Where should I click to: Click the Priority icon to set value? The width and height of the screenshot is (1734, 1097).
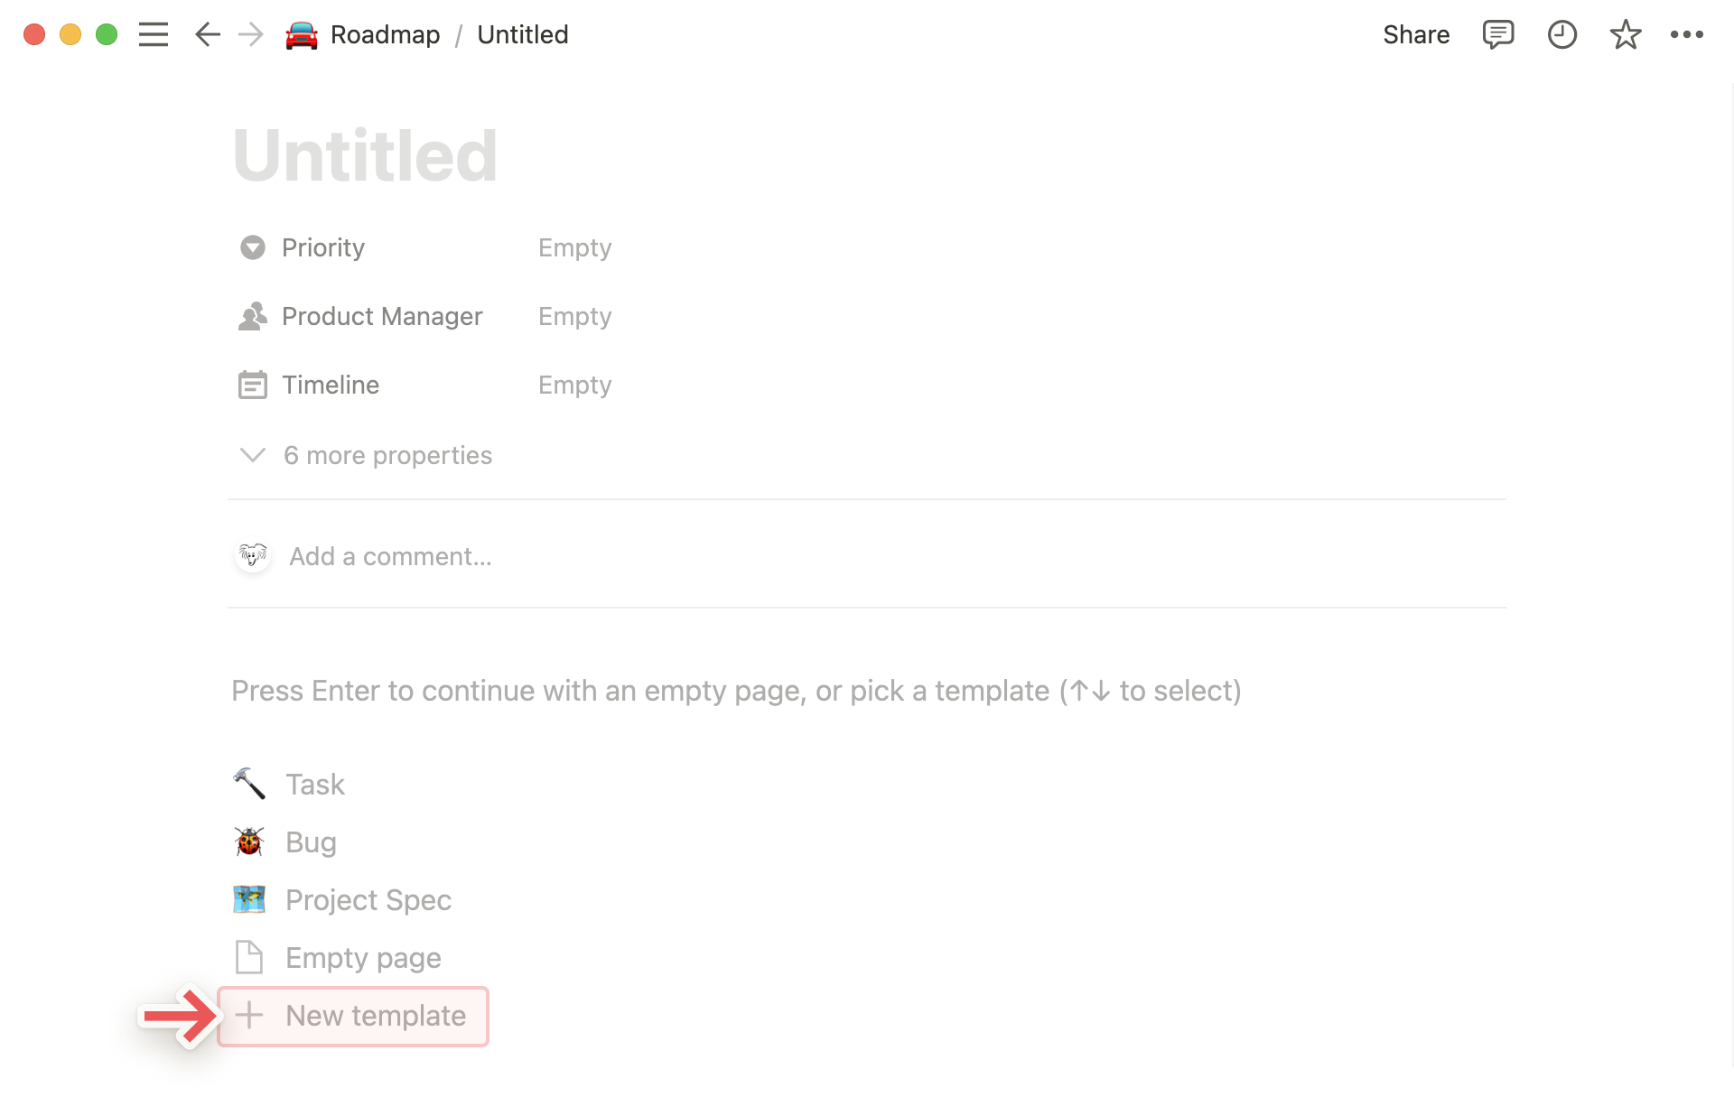[251, 247]
